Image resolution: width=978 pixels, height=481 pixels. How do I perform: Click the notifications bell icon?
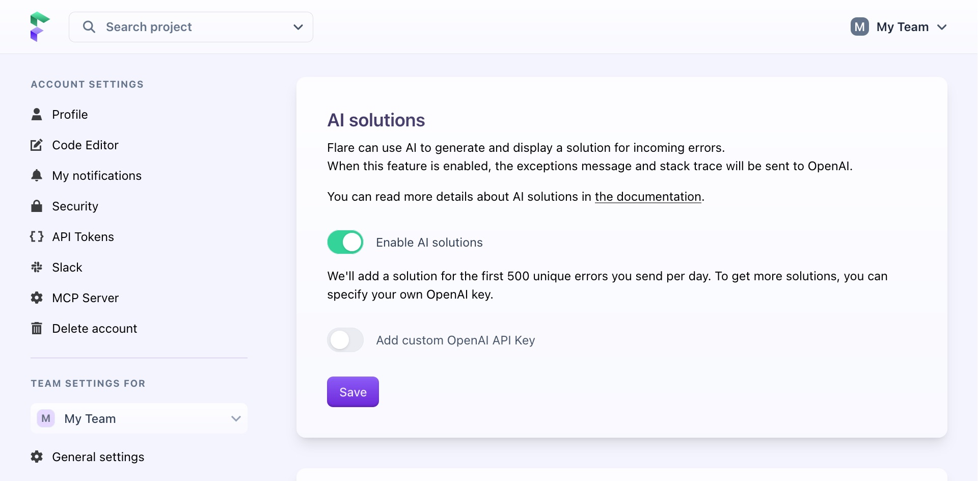[x=37, y=175]
